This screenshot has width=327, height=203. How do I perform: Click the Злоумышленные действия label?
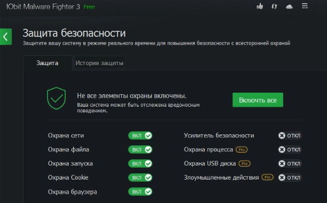point(221,177)
